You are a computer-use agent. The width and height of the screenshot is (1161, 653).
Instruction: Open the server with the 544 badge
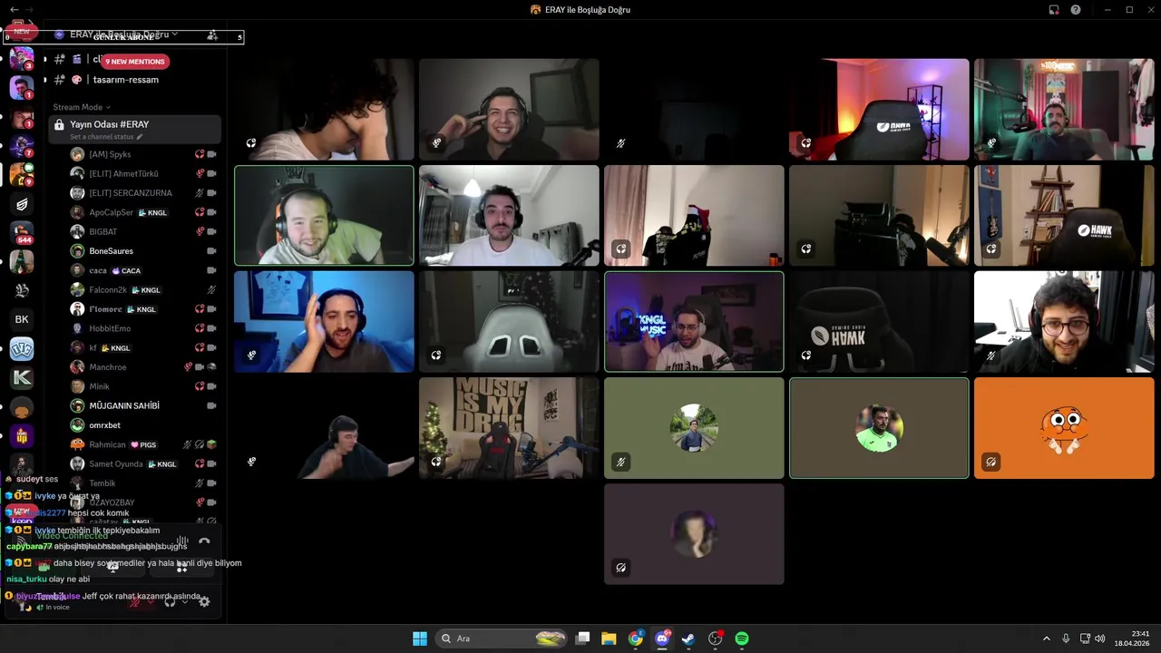click(22, 232)
